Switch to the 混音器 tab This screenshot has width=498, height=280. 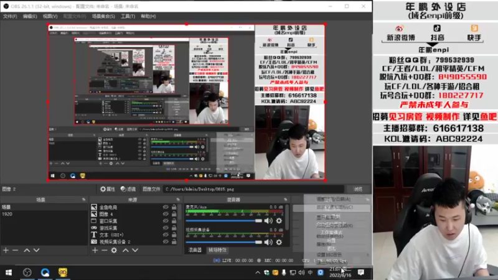(195, 250)
